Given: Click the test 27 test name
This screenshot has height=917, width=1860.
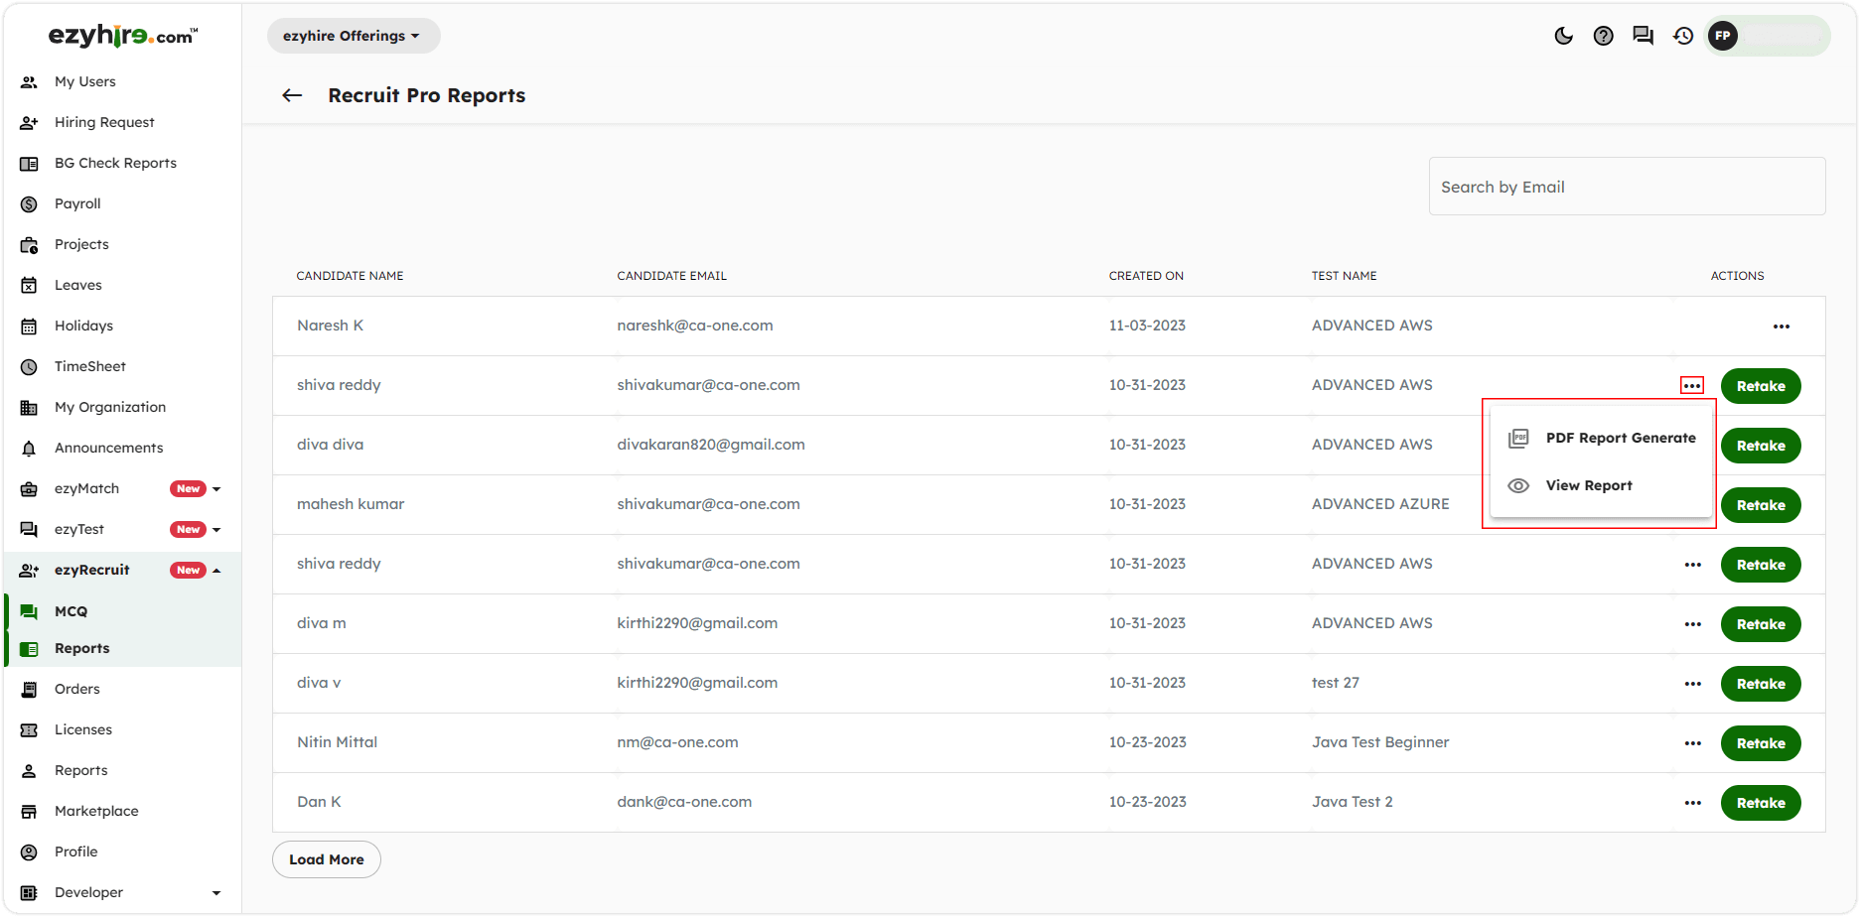Looking at the screenshot, I should [x=1336, y=683].
